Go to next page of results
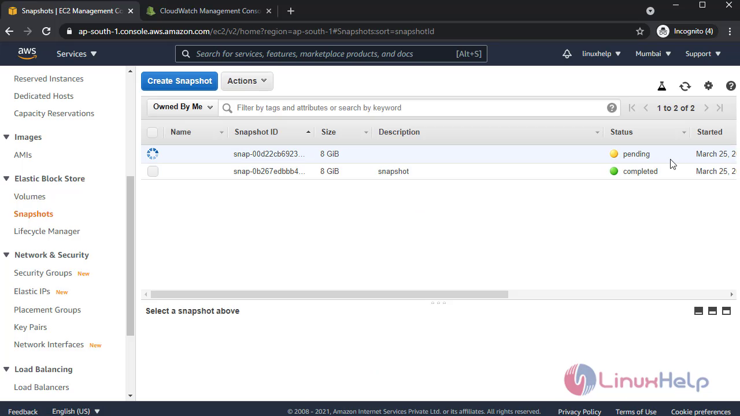The image size is (740, 416). [x=706, y=107]
